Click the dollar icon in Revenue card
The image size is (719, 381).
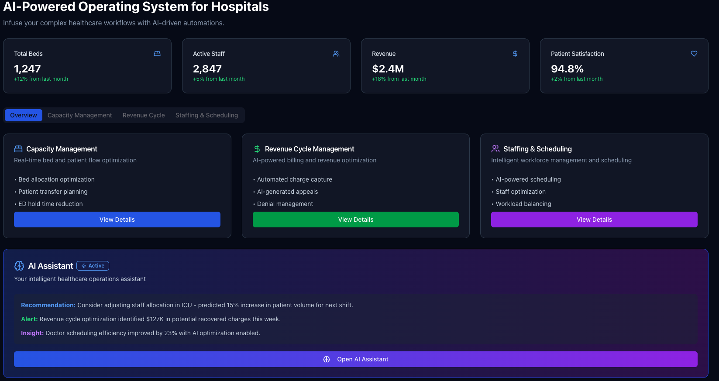coord(515,54)
